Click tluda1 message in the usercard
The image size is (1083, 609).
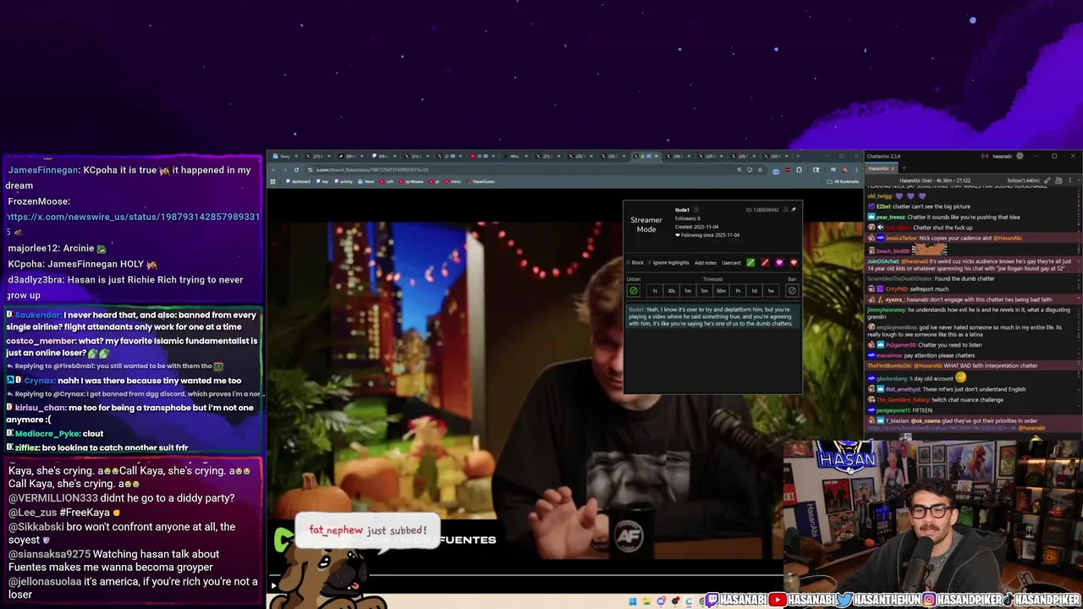[711, 316]
